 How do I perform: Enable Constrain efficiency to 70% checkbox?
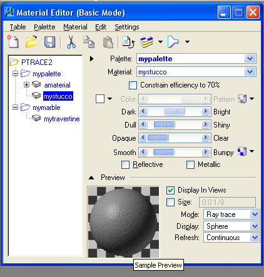(133, 85)
